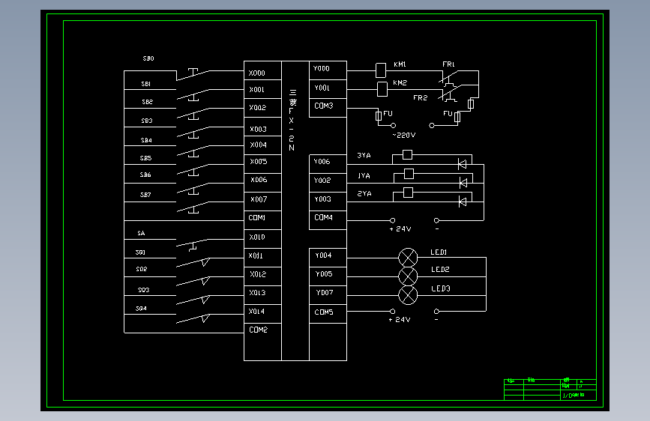The height and width of the screenshot is (421, 650).
Task: Click the diode symbol on 3YA line
Action: click(x=463, y=164)
